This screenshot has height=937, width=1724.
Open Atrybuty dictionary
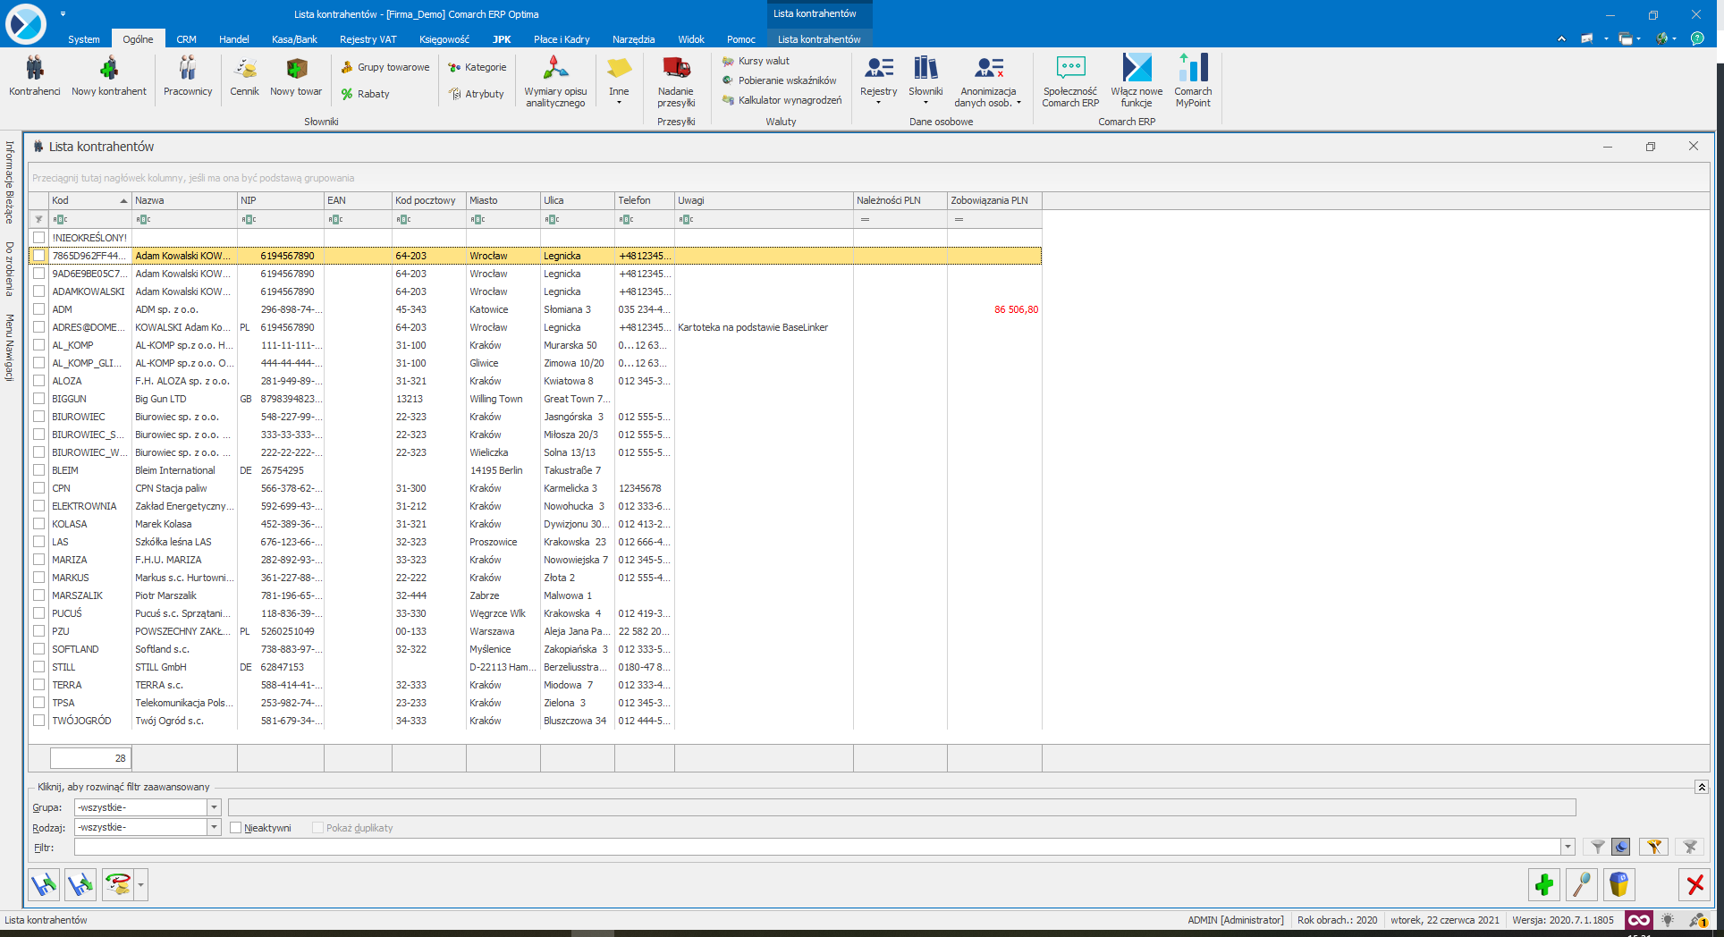(x=476, y=94)
